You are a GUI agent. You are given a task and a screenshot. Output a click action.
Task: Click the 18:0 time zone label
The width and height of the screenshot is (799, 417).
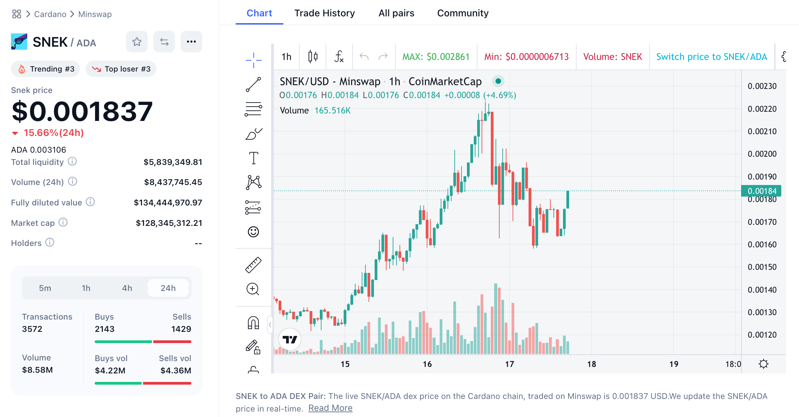tap(733, 364)
